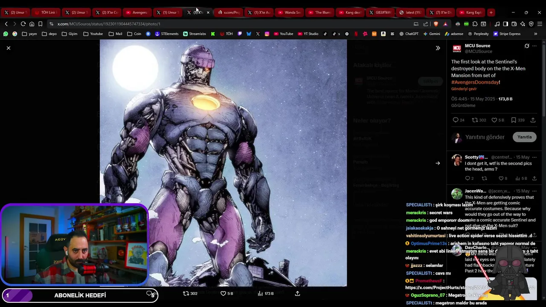Collapse the tweet side panel using the double-arrow icon
Screen dimensions: 546x307
tap(438, 48)
